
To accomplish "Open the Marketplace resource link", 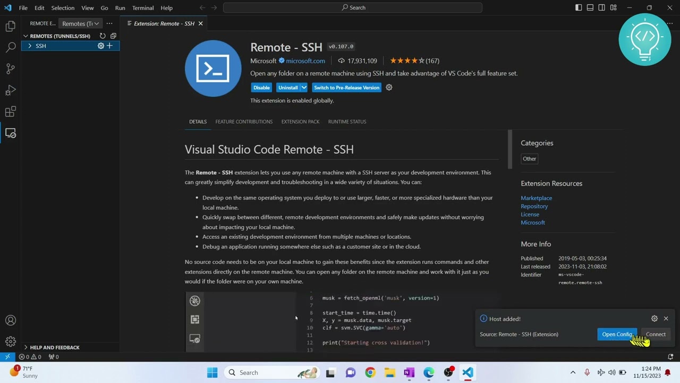I will tap(536, 198).
